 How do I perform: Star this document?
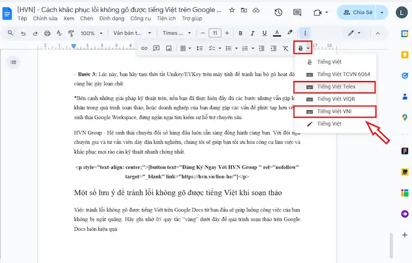click(x=231, y=10)
